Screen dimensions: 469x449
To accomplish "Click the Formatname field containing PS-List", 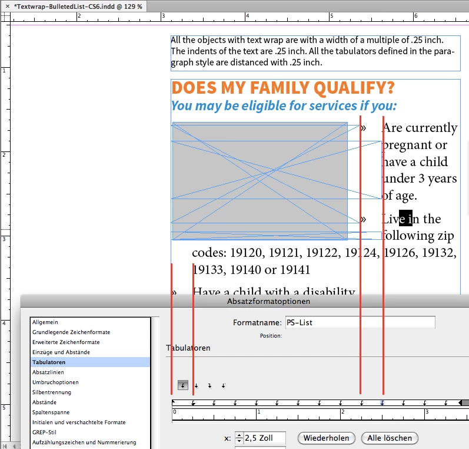I will coord(360,322).
